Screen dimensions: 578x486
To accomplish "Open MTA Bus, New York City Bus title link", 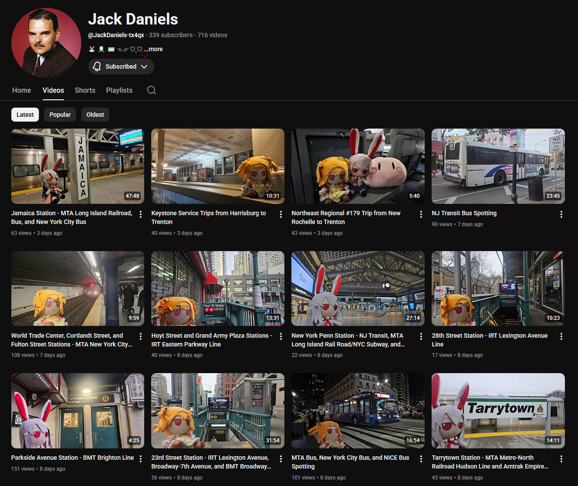I will click(x=350, y=462).
